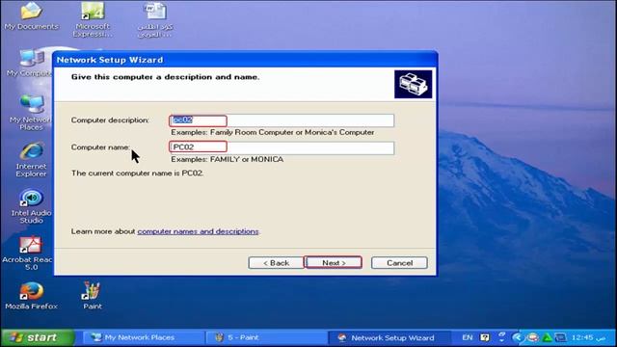Switch to My Network Places taskbar button
617x347 pixels.
(144, 337)
